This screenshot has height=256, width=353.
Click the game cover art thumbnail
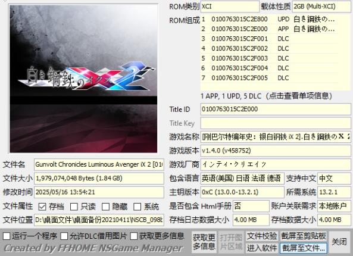click(83, 79)
